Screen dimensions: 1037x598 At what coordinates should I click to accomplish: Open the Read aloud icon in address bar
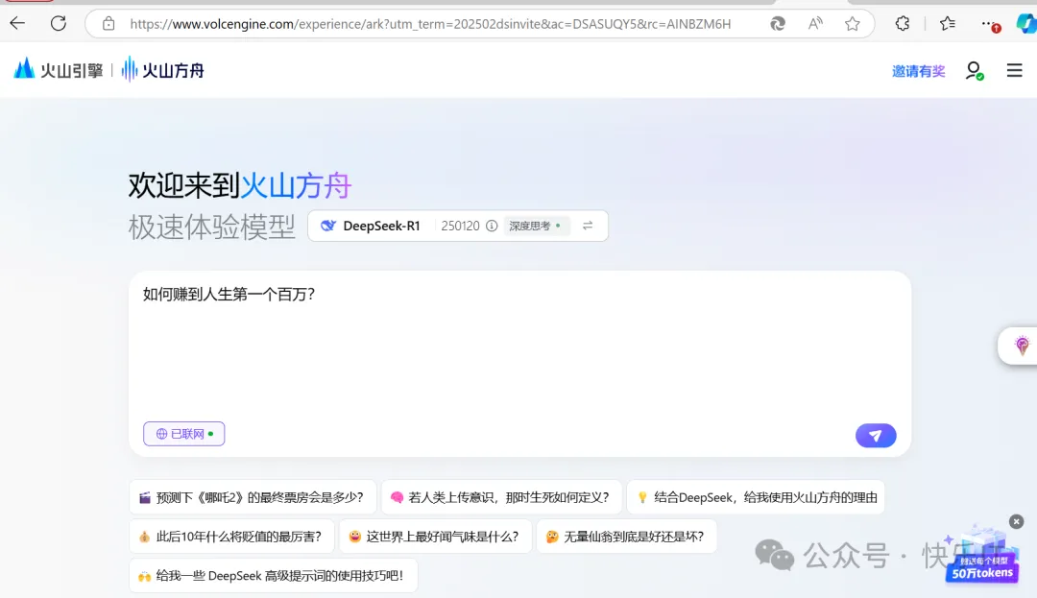point(815,24)
